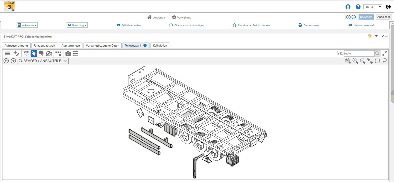This screenshot has height=182, width=394.
Task: Zoom in on the trailer graphic
Action: [355, 61]
